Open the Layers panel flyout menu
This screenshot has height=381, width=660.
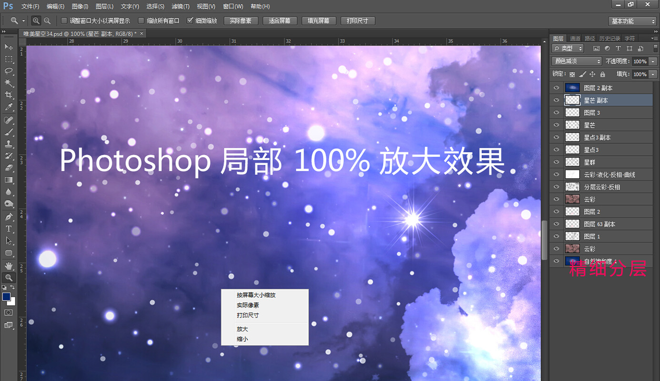pos(654,38)
